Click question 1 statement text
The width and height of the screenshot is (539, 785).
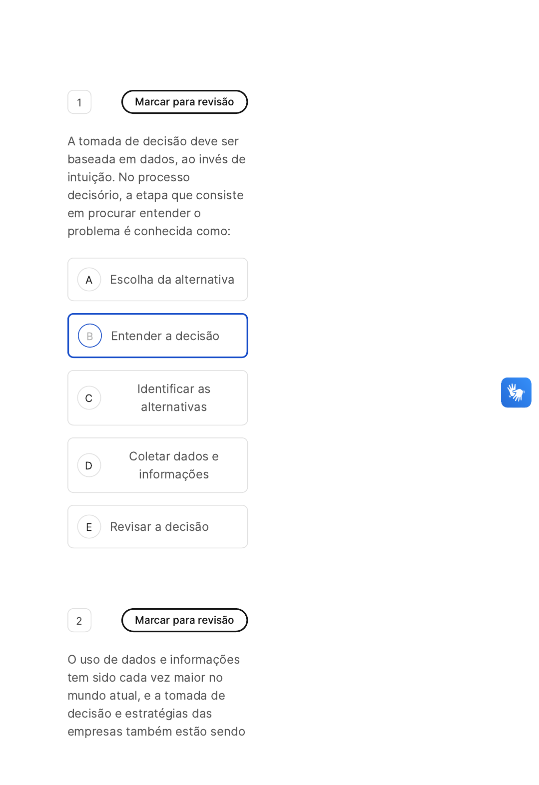(157, 186)
